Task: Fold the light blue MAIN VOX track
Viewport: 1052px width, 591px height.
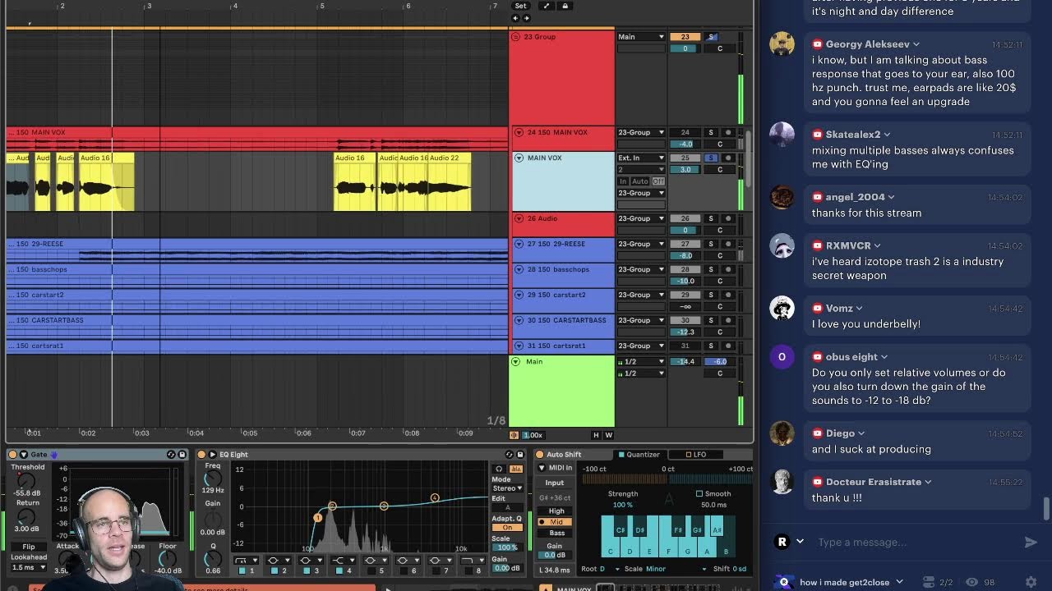Action: tap(519, 158)
